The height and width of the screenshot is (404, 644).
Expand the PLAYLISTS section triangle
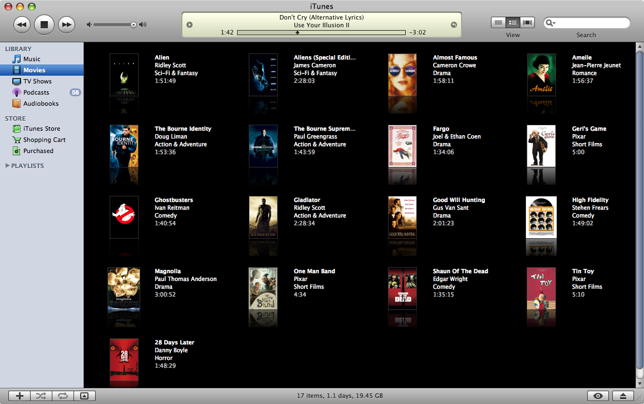[7, 165]
